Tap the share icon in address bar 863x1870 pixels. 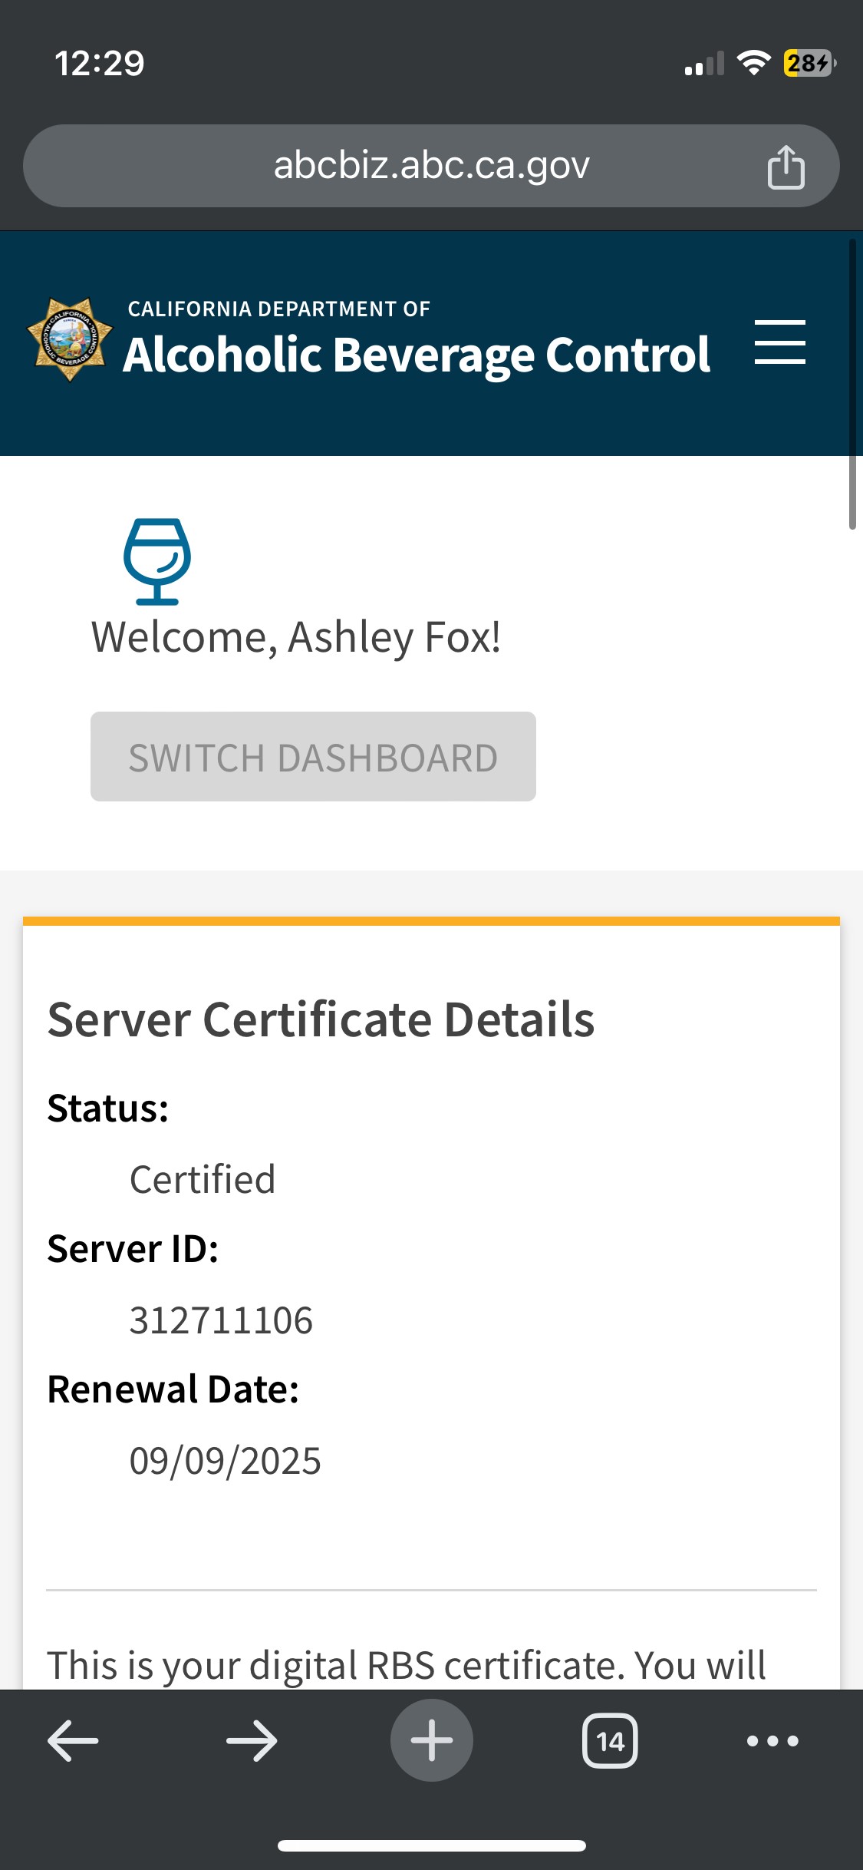[x=786, y=167]
